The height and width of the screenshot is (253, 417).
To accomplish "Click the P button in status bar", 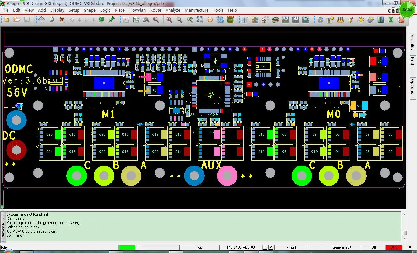I will [266, 247].
